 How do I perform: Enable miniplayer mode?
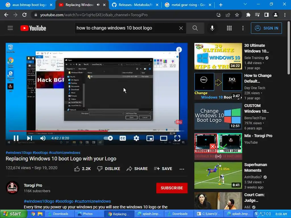pyautogui.click(x=150, y=138)
